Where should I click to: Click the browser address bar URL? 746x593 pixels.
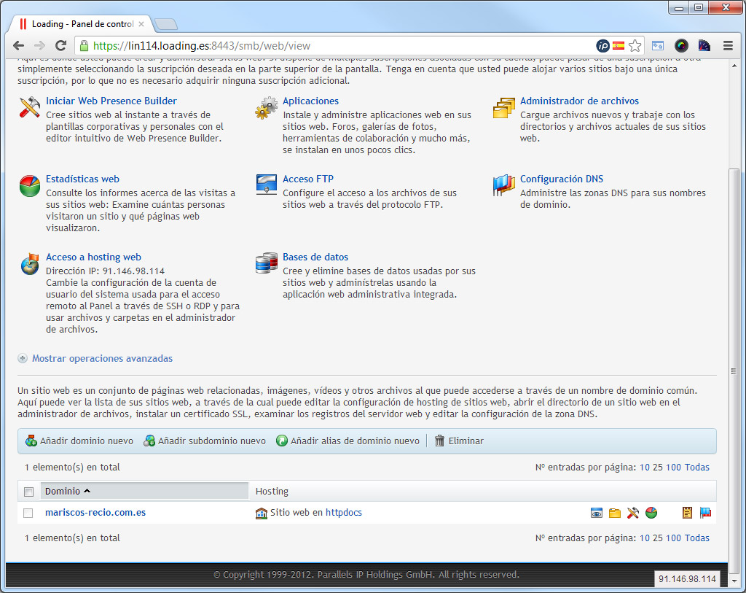[202, 46]
